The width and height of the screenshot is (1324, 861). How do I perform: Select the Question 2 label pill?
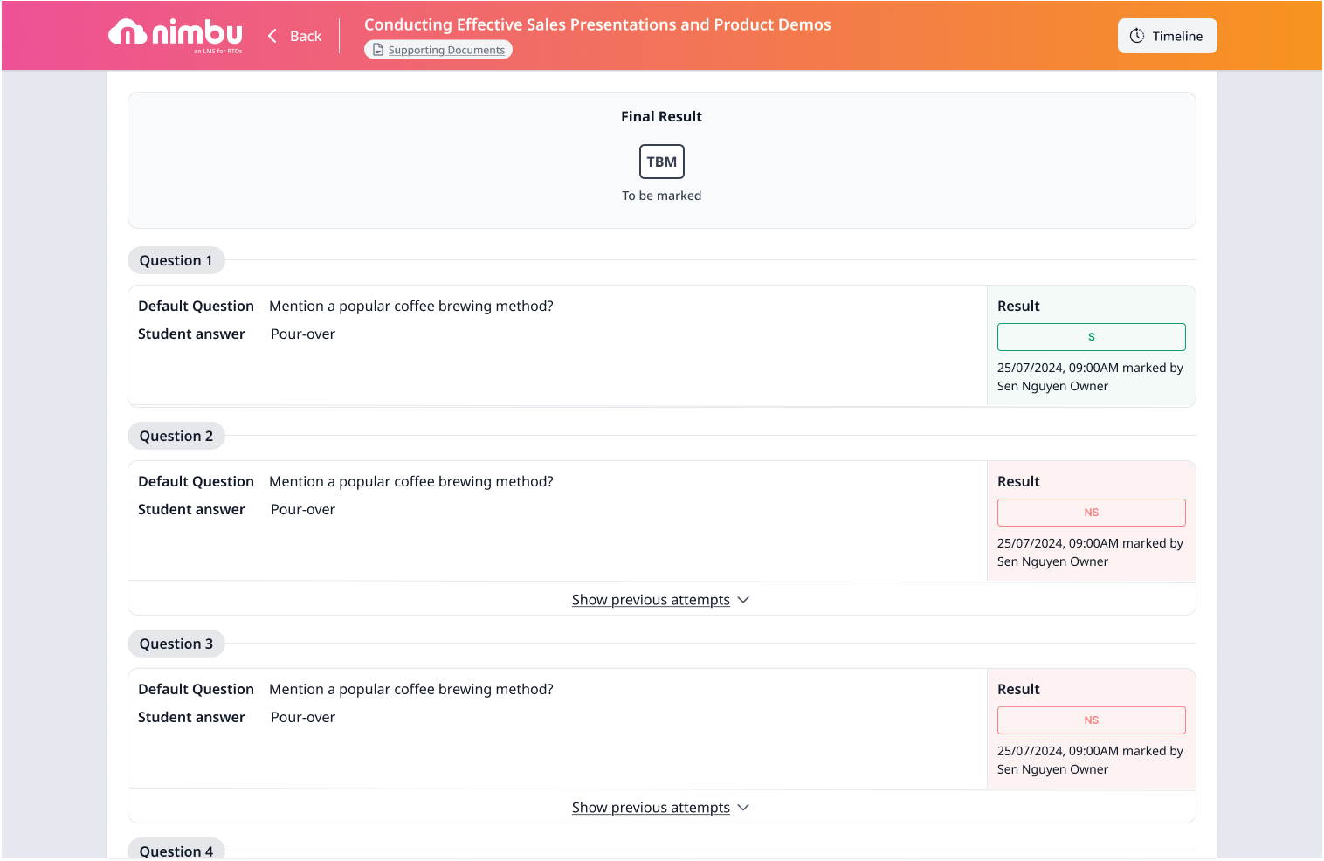coord(176,436)
